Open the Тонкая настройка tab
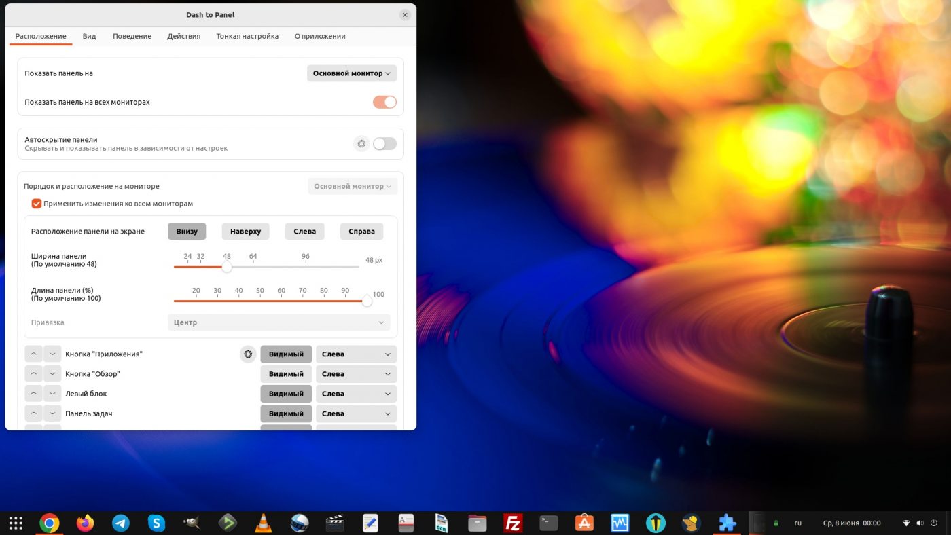Viewport: 951px width, 535px height. point(247,36)
